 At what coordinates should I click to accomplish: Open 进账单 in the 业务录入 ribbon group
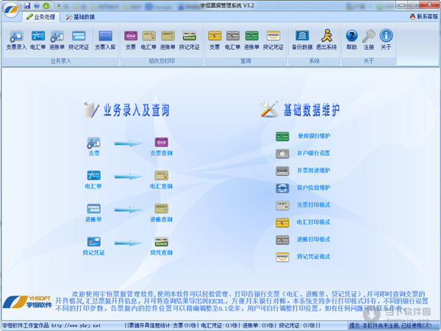(57, 40)
